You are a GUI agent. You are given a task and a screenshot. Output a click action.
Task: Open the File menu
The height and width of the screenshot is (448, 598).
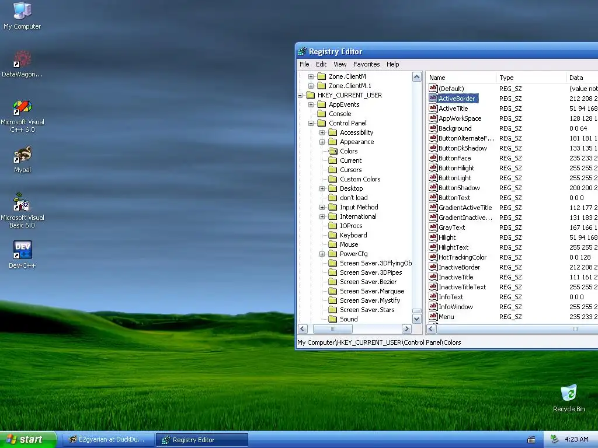[304, 64]
